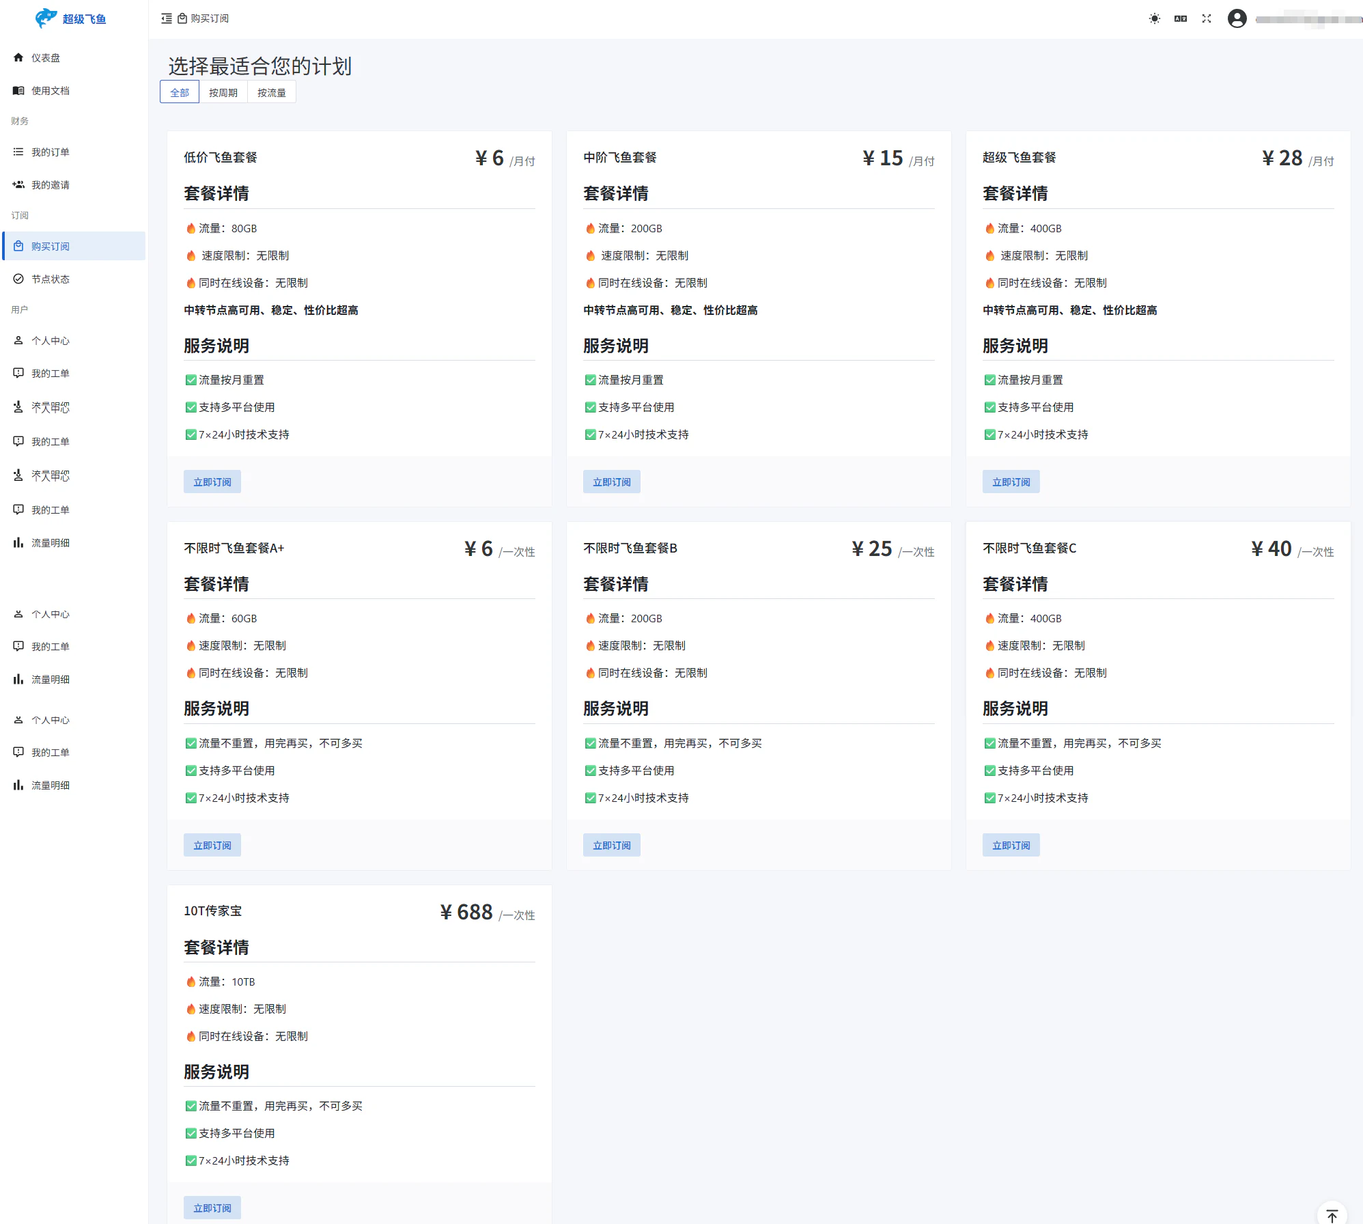Viewport: 1363px width, 1224px height.
Task: Click 同时在线设备：无限制 in 低价飞鱼套餐 card
Action: tap(247, 283)
